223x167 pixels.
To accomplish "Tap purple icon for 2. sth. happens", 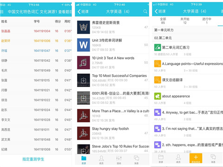I will click(157, 145).
